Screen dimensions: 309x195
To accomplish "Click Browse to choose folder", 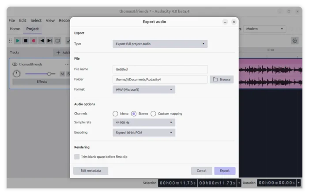I will 222,79.
